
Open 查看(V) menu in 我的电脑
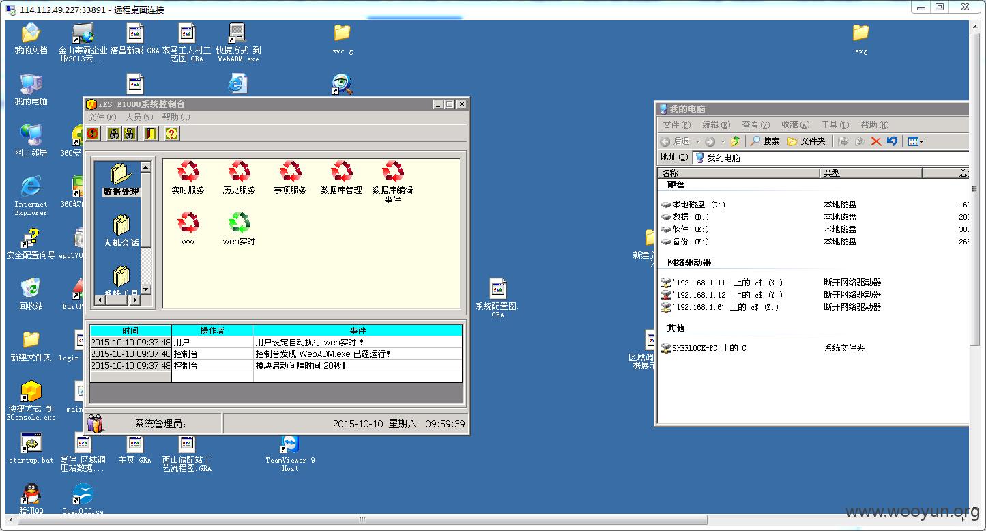point(755,125)
